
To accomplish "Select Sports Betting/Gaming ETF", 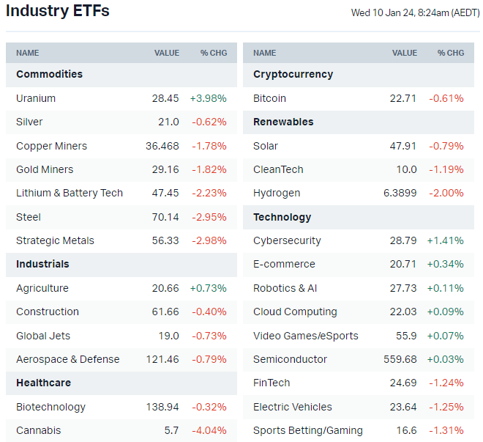I will [x=307, y=430].
